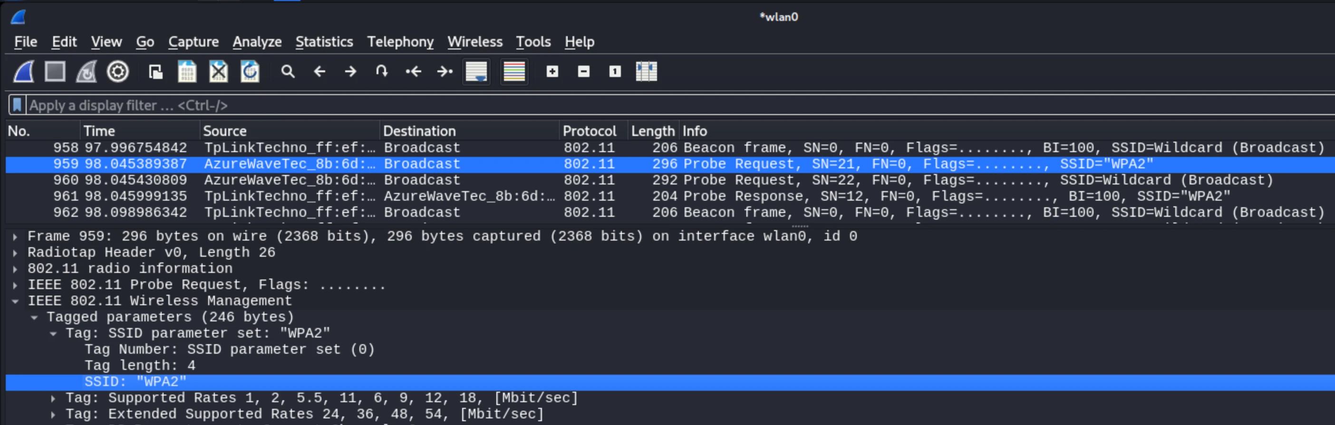Reset text to normal size
The height and width of the screenshot is (425, 1335).
pyautogui.click(x=615, y=71)
